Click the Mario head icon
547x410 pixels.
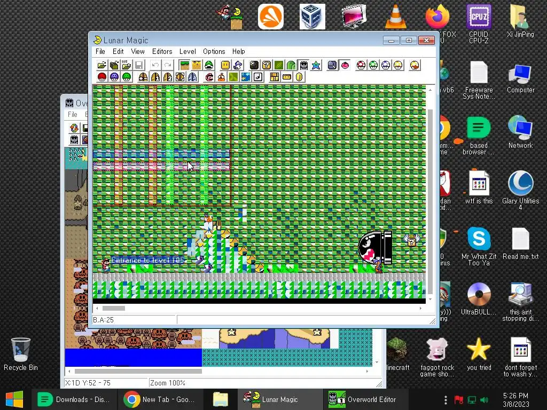click(x=209, y=77)
